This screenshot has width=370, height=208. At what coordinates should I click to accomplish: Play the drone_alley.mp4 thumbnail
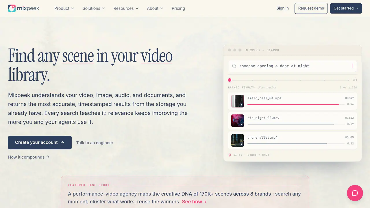(238, 140)
